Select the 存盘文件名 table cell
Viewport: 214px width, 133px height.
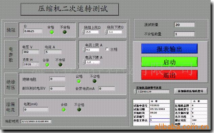point(160,120)
